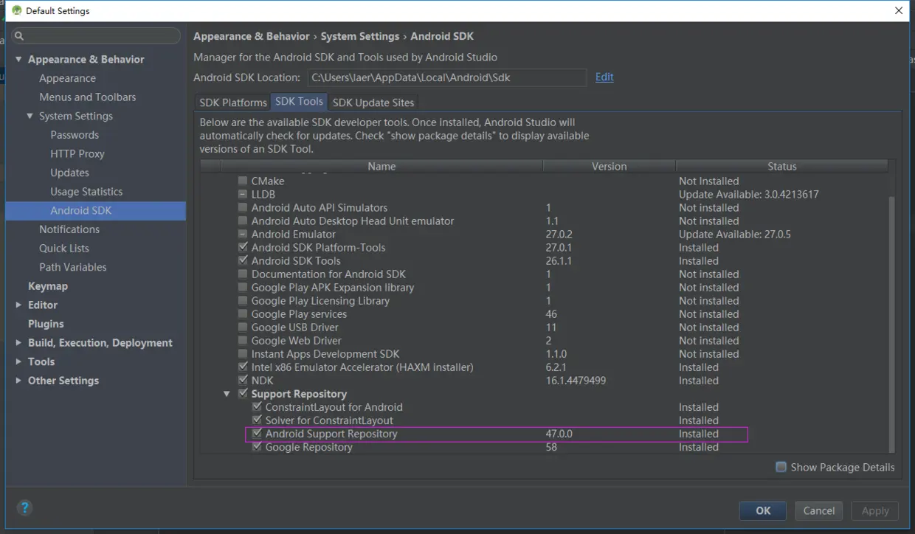Expand the Other Settings section
Screen dimensions: 915x534
coord(18,381)
